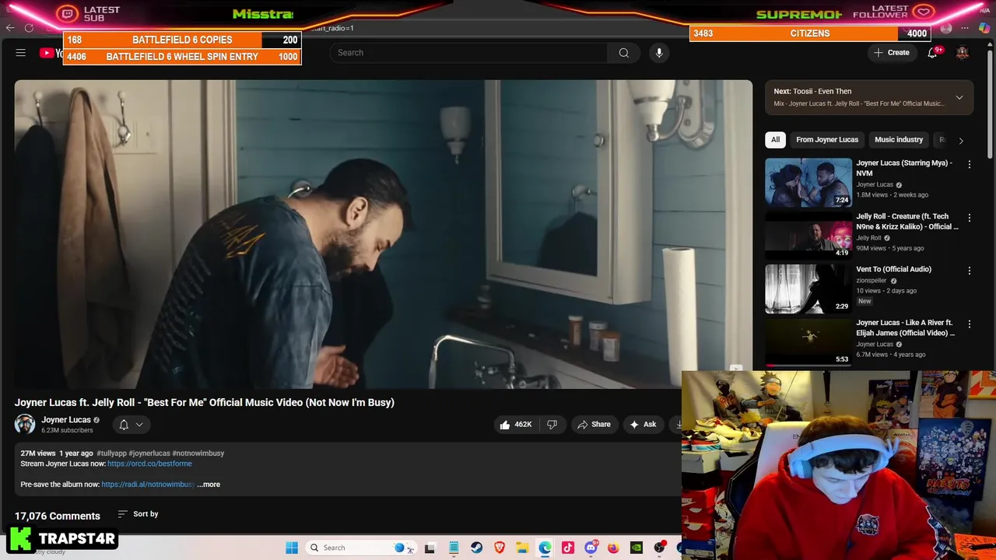Viewport: 996px width, 560px height.
Task: Like the video with thumbs up
Action: 515,425
